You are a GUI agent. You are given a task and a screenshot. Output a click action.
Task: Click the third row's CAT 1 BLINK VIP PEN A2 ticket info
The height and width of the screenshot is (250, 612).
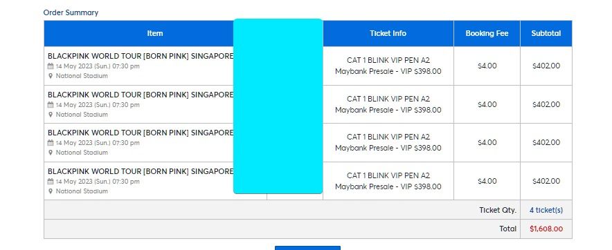pyautogui.click(x=388, y=137)
